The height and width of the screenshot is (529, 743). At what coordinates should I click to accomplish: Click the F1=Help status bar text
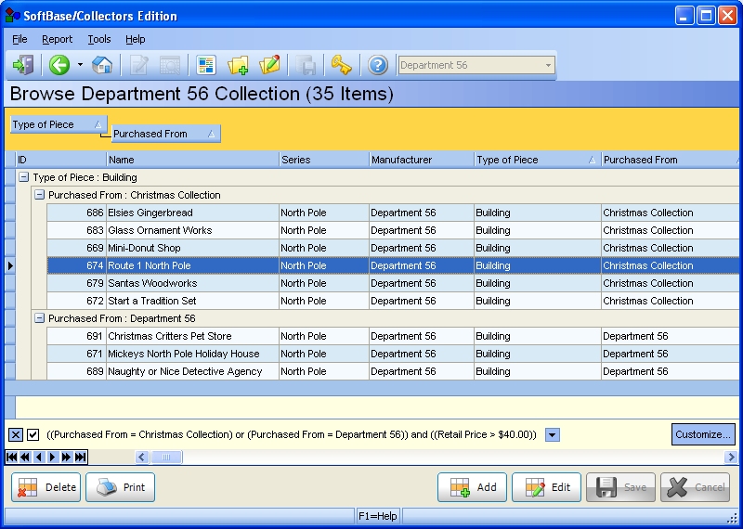coord(378,516)
